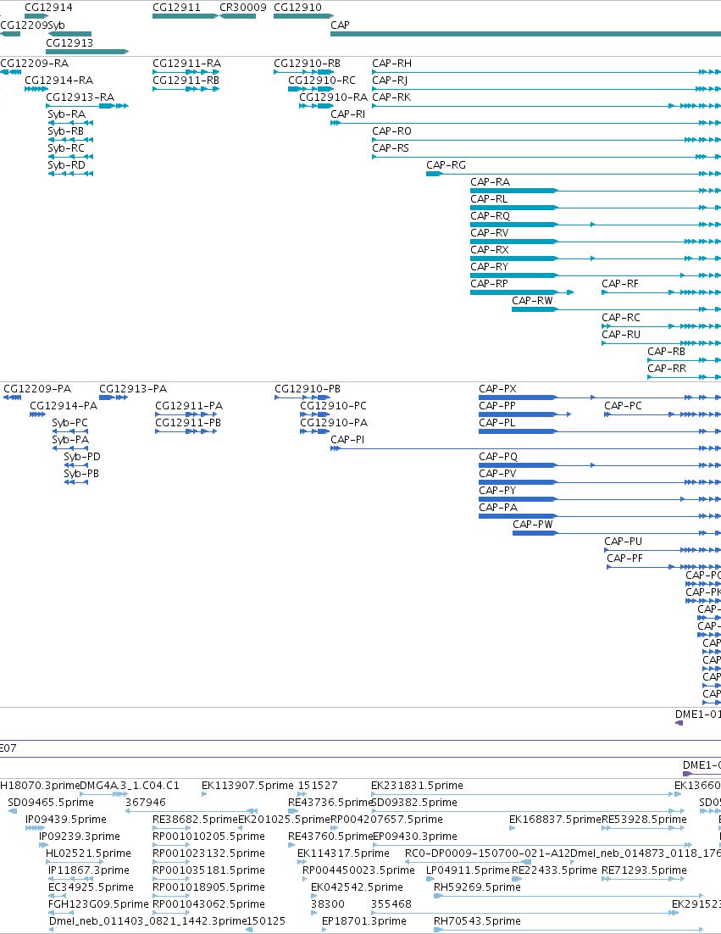Select protein CG12913-PA label
The image size is (721, 934).
click(133, 389)
